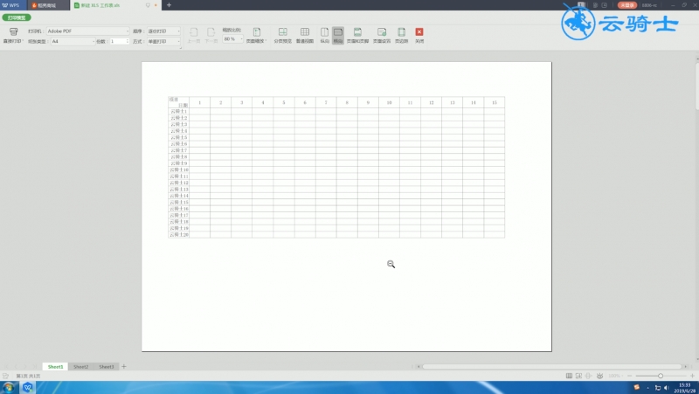
Task: Click the taskbar clock 15:33
Action: click(x=685, y=387)
